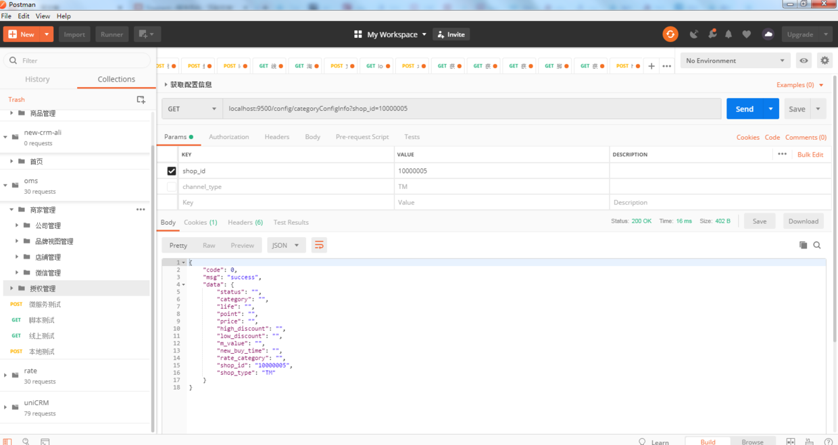Click the heart icon in header

click(x=747, y=34)
